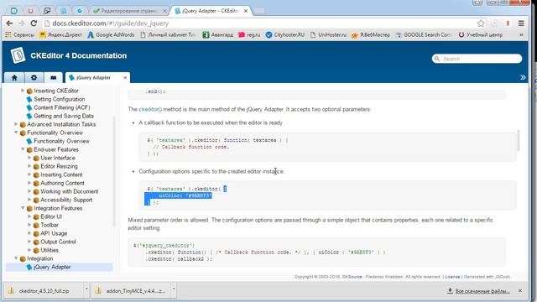This screenshot has width=537, height=302.
Task: Bookmark page with star icon
Action: [481, 23]
